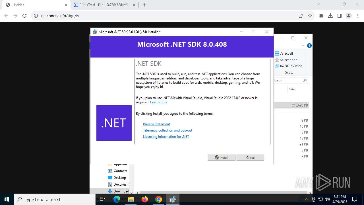Open the volume icon in system tray
364x205 pixels.
pos(327,199)
